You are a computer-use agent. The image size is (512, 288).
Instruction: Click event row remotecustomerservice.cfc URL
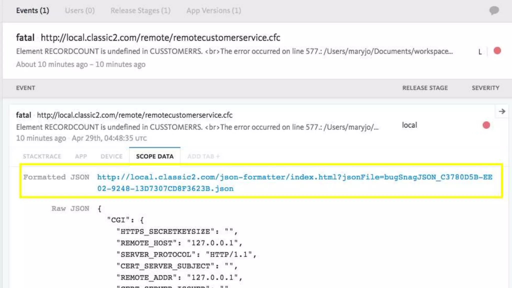pos(134,115)
